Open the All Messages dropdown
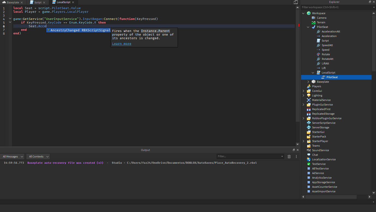Viewport: 376px width, 212px height. tap(12, 156)
